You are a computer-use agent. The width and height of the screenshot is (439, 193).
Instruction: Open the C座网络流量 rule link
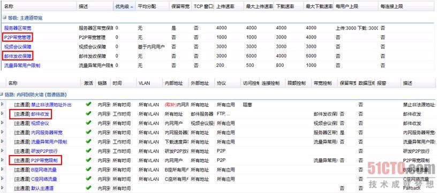point(44,179)
